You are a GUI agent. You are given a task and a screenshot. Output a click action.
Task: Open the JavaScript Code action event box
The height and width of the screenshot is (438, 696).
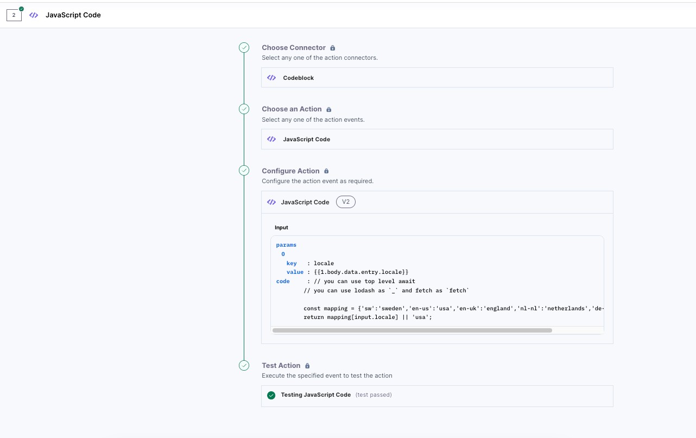(x=437, y=139)
